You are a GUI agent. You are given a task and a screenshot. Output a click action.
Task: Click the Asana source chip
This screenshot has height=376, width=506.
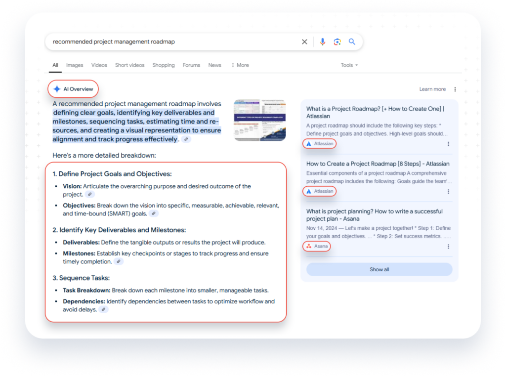tap(317, 246)
